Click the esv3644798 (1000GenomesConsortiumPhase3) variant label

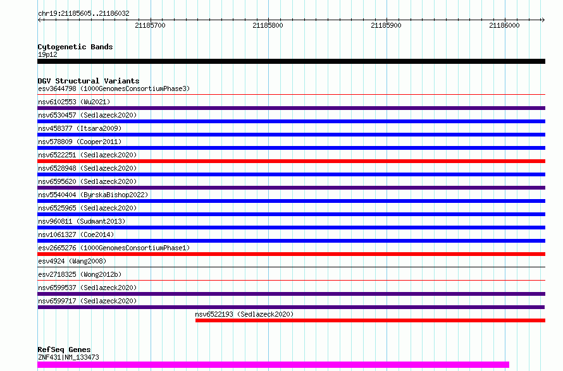coord(114,88)
